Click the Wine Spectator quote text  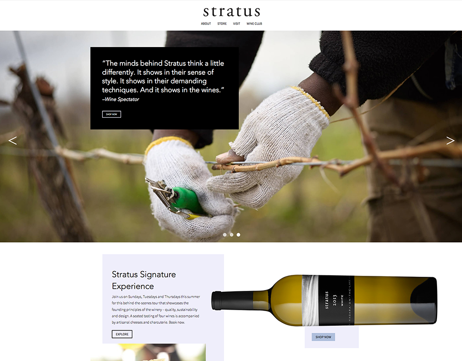[163, 77]
